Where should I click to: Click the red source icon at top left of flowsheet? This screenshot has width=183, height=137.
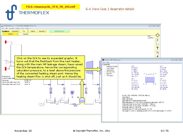(6, 42)
